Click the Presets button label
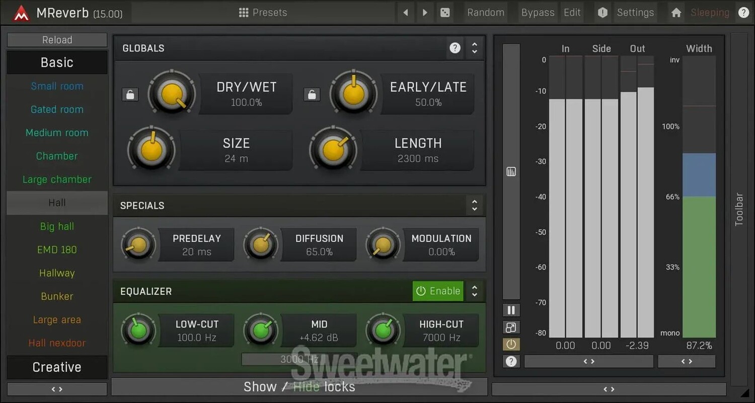 [270, 13]
